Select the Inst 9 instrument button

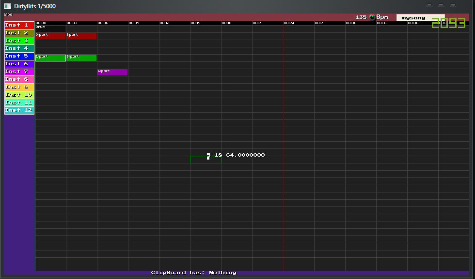pyautogui.click(x=19, y=88)
